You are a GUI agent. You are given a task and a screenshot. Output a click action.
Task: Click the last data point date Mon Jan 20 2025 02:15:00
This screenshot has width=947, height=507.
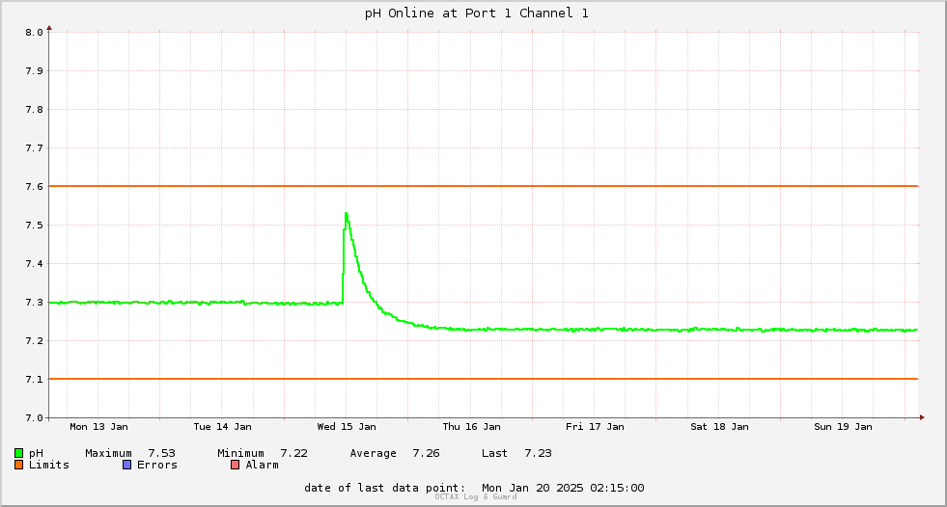(563, 488)
